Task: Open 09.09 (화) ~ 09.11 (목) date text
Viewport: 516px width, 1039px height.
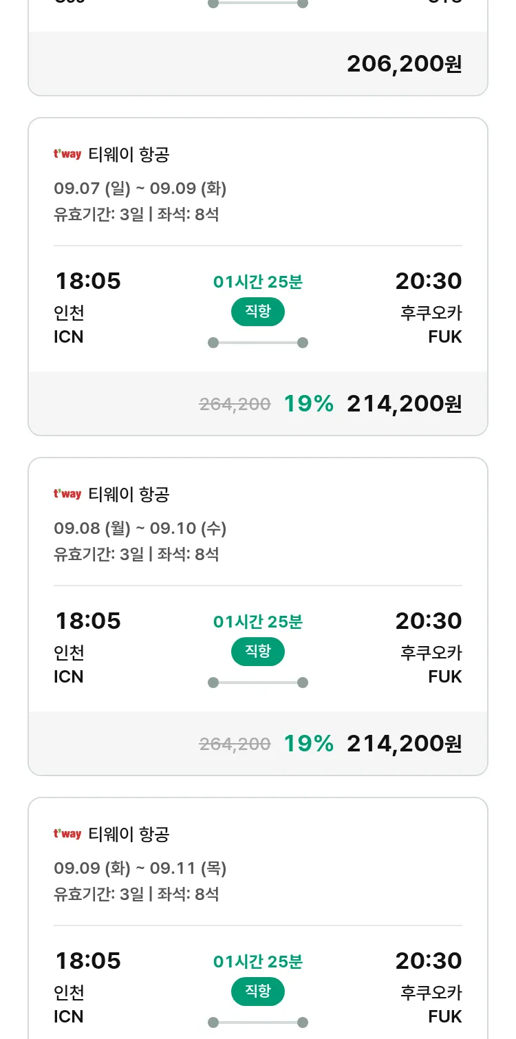Action: [140, 868]
